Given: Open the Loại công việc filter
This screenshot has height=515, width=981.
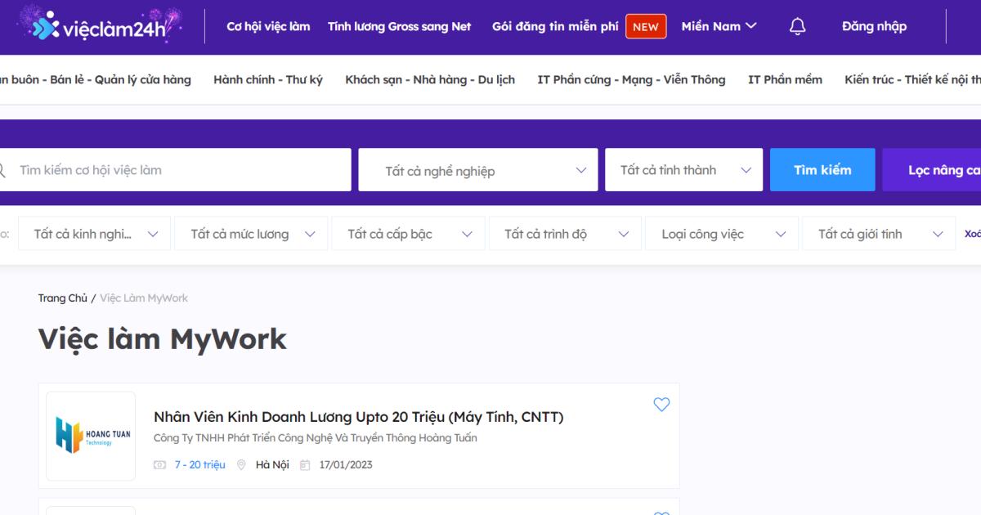Looking at the screenshot, I should click(722, 234).
